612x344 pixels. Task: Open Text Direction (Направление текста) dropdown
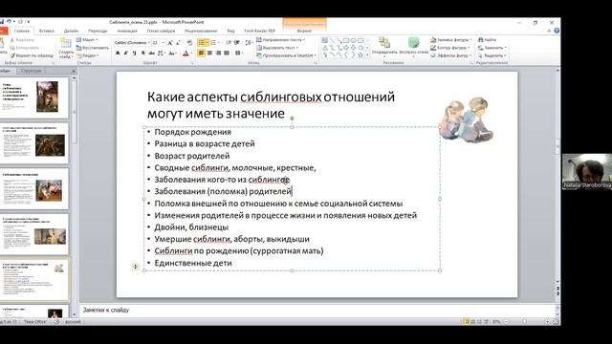point(280,40)
